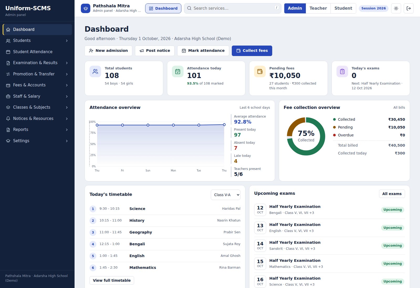420x288 pixels.
Task: Expand Classes & Subjects submenu chevron
Action: [67, 107]
